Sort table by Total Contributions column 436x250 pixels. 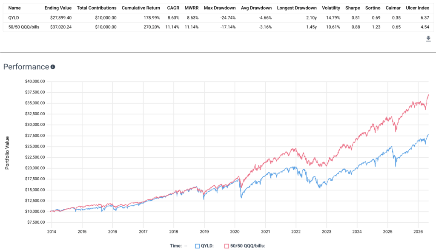[x=97, y=8]
